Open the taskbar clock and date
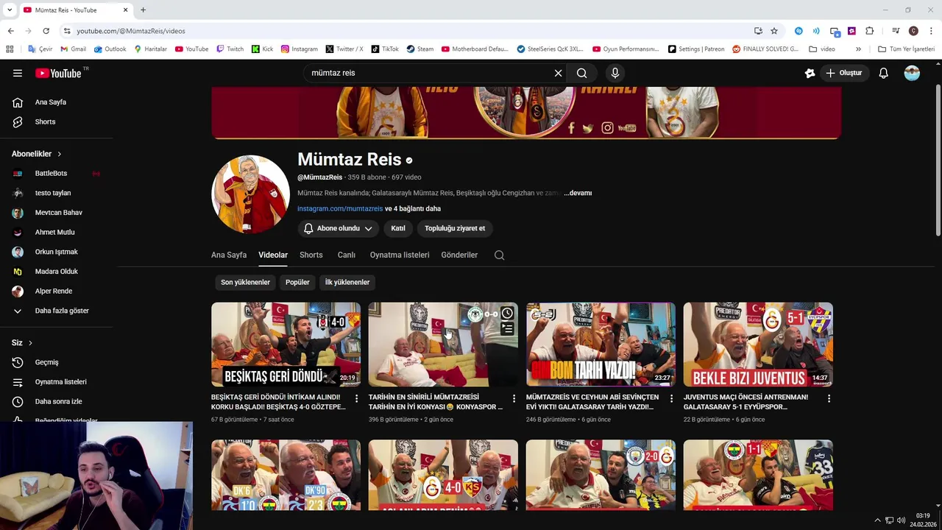This screenshot has height=530, width=942. point(923,520)
